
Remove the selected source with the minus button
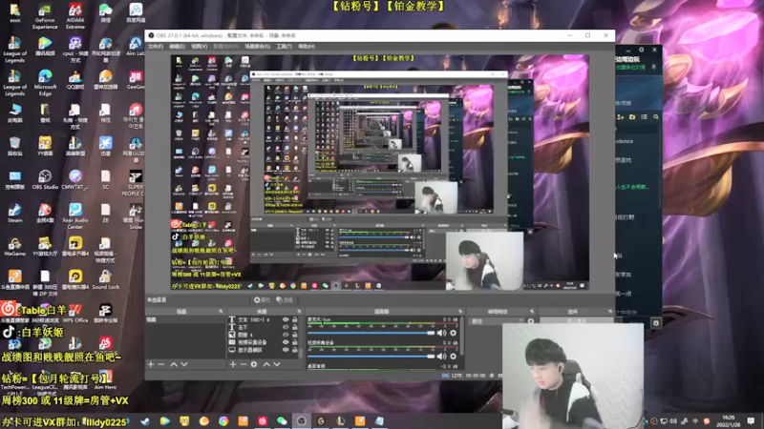tap(244, 364)
